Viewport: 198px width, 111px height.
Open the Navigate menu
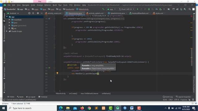26,5
